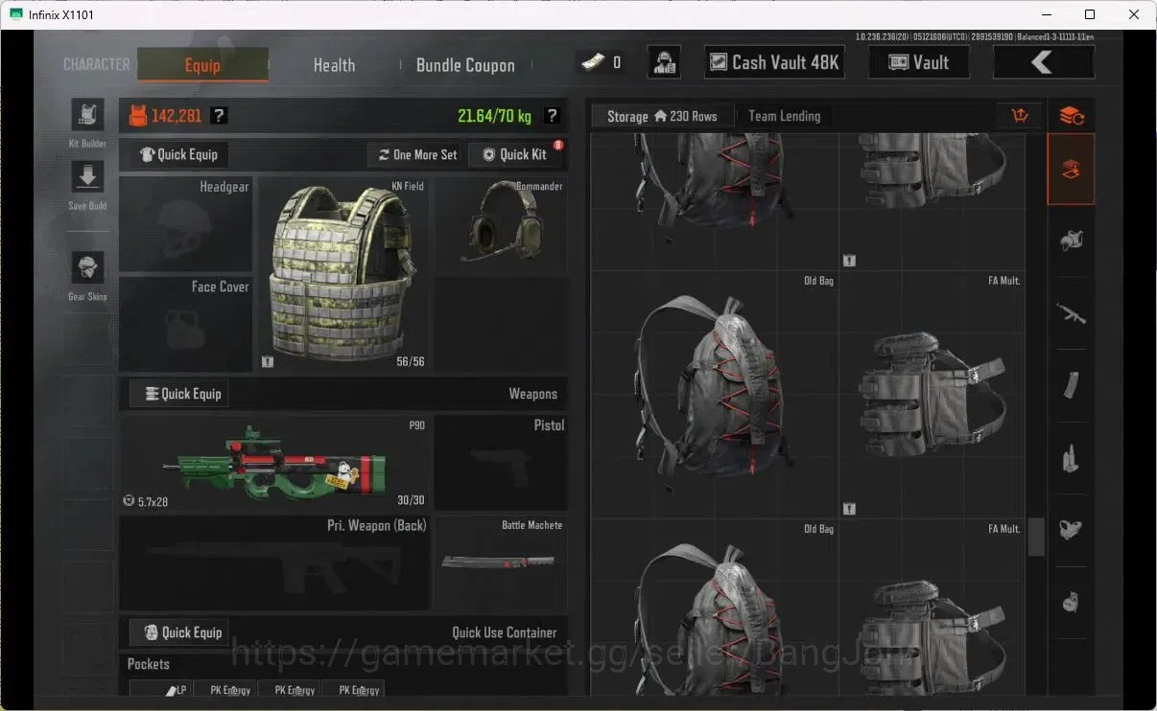Click One More Set button
The width and height of the screenshot is (1157, 711).
point(415,154)
